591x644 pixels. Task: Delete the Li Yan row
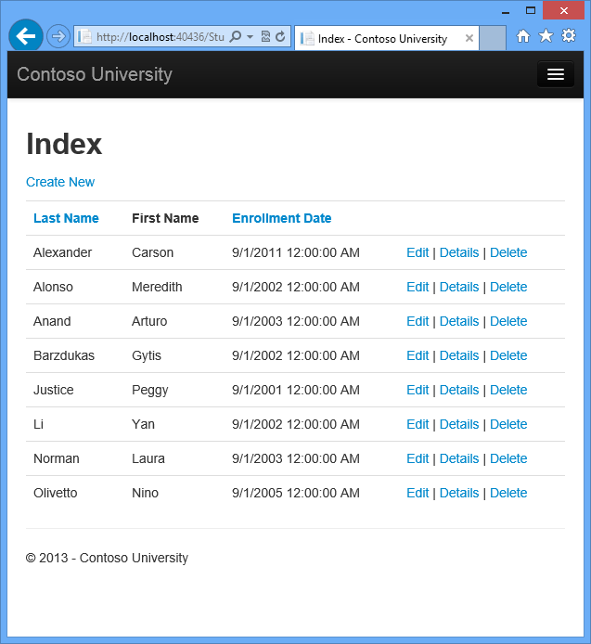pyautogui.click(x=508, y=424)
